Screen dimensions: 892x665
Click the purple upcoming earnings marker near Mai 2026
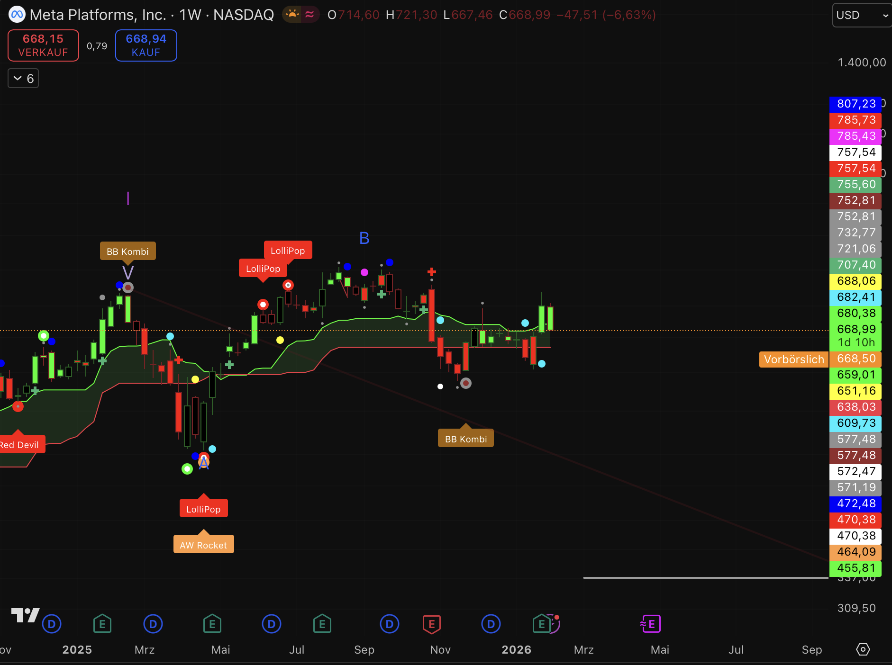click(x=651, y=624)
